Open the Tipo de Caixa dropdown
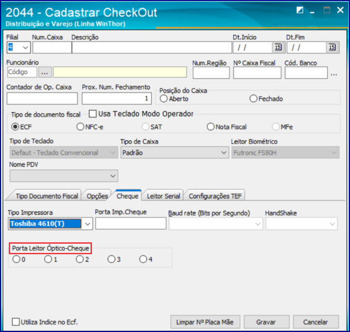The image size is (350, 332). click(x=224, y=153)
